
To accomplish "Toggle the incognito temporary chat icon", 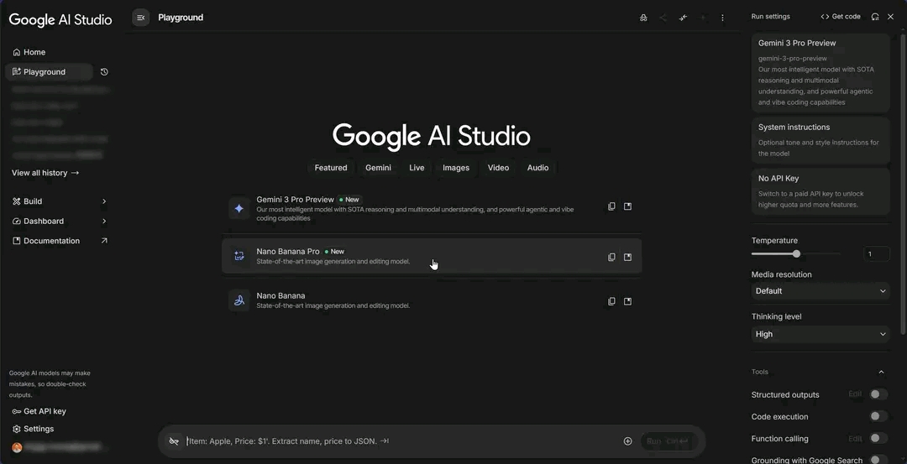I will pos(643,18).
